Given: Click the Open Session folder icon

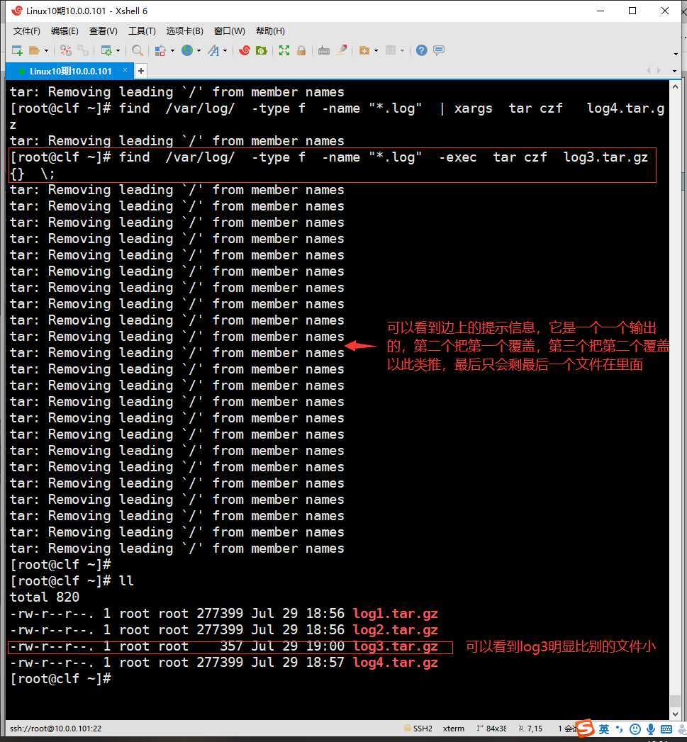Looking at the screenshot, I should [x=34, y=50].
